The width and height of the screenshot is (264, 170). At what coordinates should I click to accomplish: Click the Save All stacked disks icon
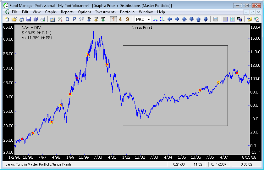tap(36, 19)
